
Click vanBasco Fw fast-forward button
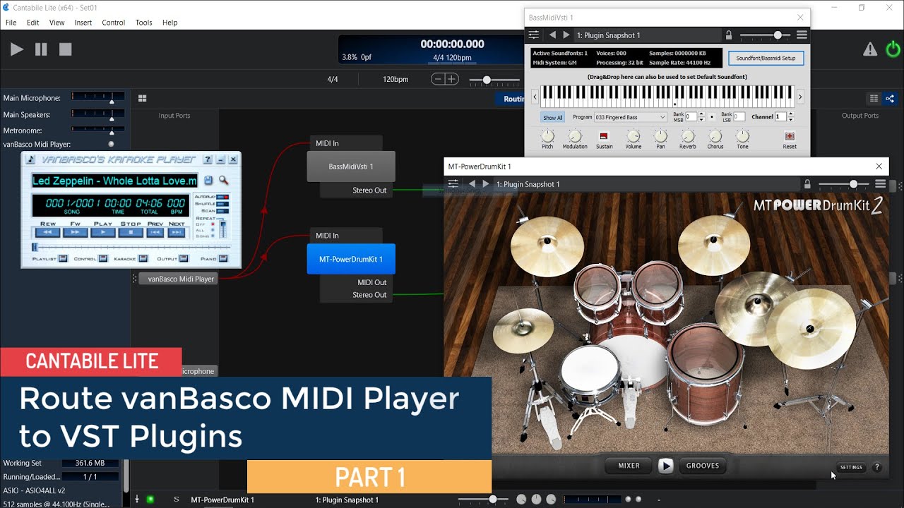click(75, 232)
